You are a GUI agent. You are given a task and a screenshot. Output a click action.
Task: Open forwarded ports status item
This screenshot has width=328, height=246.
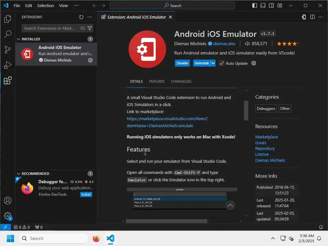(x=39, y=227)
